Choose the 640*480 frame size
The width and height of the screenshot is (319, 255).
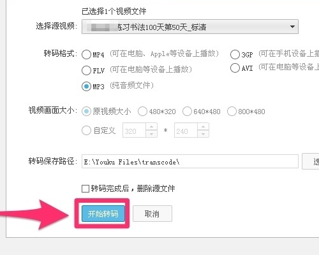point(187,112)
